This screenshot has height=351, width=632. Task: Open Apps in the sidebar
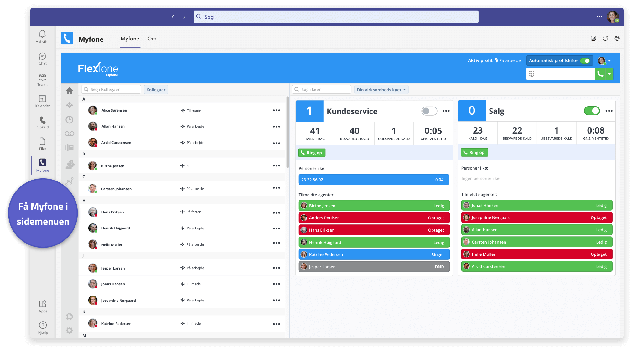pos(43,306)
